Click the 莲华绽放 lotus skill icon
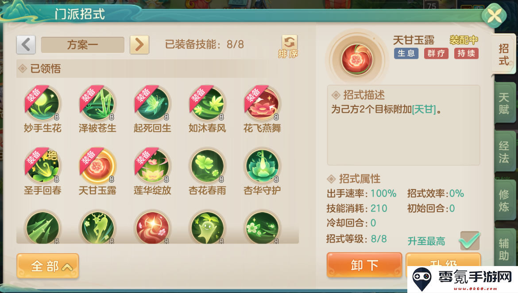The width and height of the screenshot is (518, 293). pyautogui.click(x=152, y=166)
